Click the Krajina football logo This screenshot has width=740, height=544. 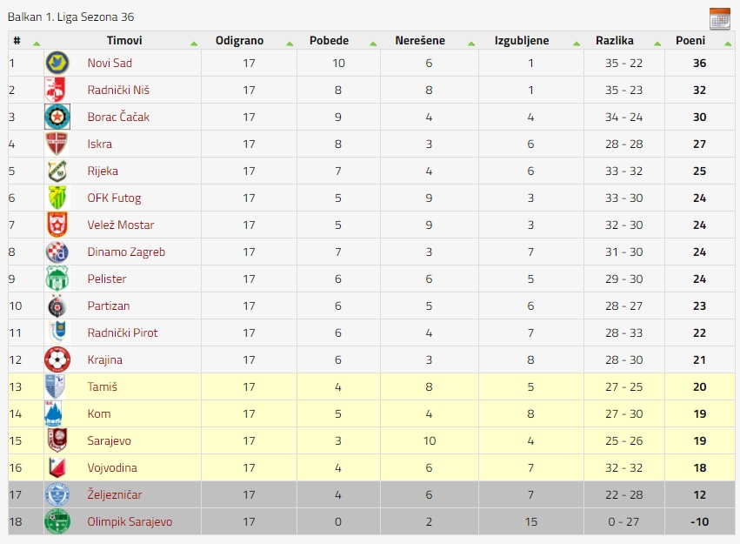tap(57, 359)
